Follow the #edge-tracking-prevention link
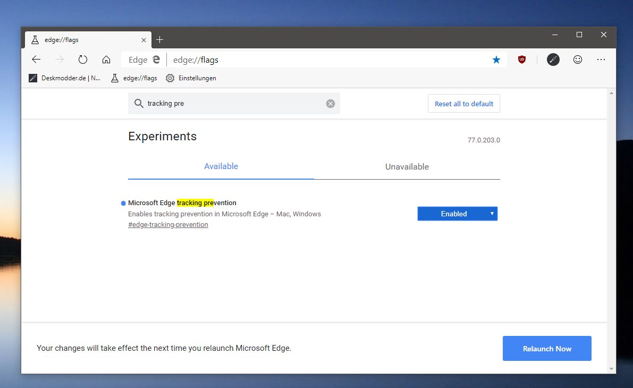The width and height of the screenshot is (633, 388). pos(168,225)
